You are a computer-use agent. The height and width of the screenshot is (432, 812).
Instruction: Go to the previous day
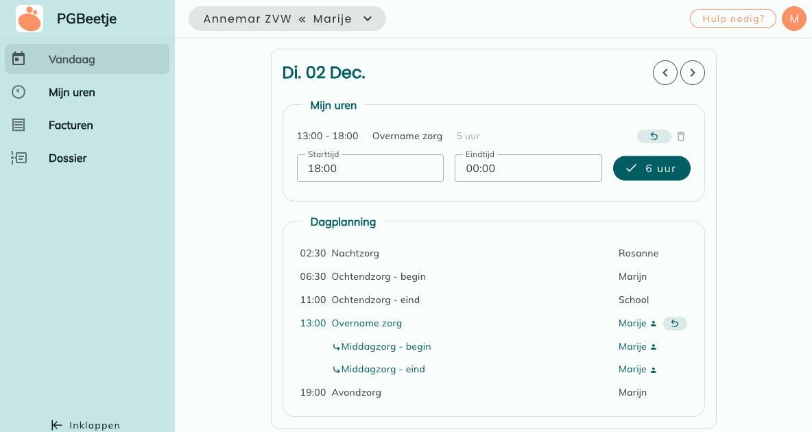tap(665, 73)
